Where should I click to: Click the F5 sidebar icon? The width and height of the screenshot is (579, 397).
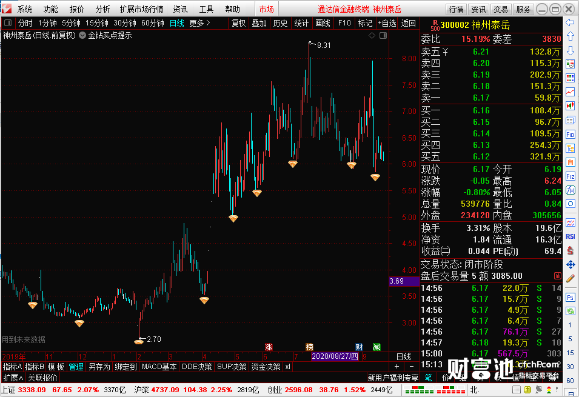(570, 297)
